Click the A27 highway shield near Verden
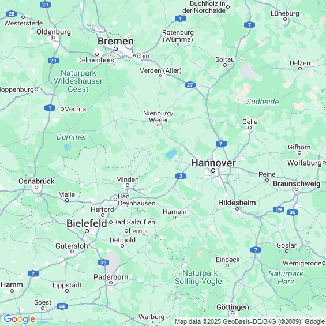The image size is (326, 326). (x=190, y=85)
